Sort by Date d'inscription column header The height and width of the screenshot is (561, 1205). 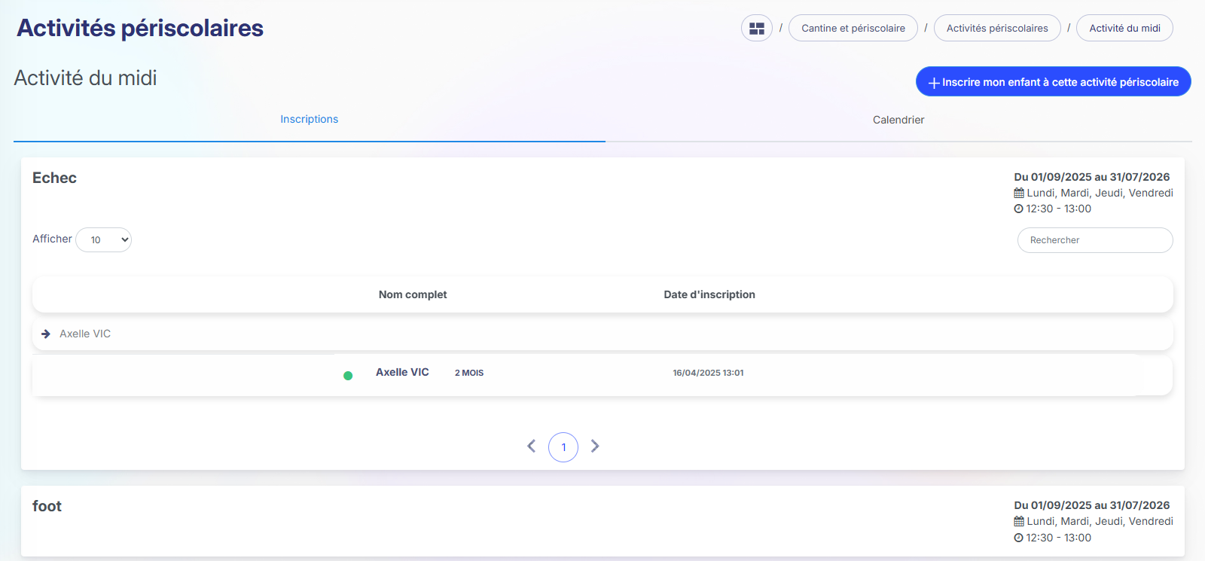coord(709,294)
